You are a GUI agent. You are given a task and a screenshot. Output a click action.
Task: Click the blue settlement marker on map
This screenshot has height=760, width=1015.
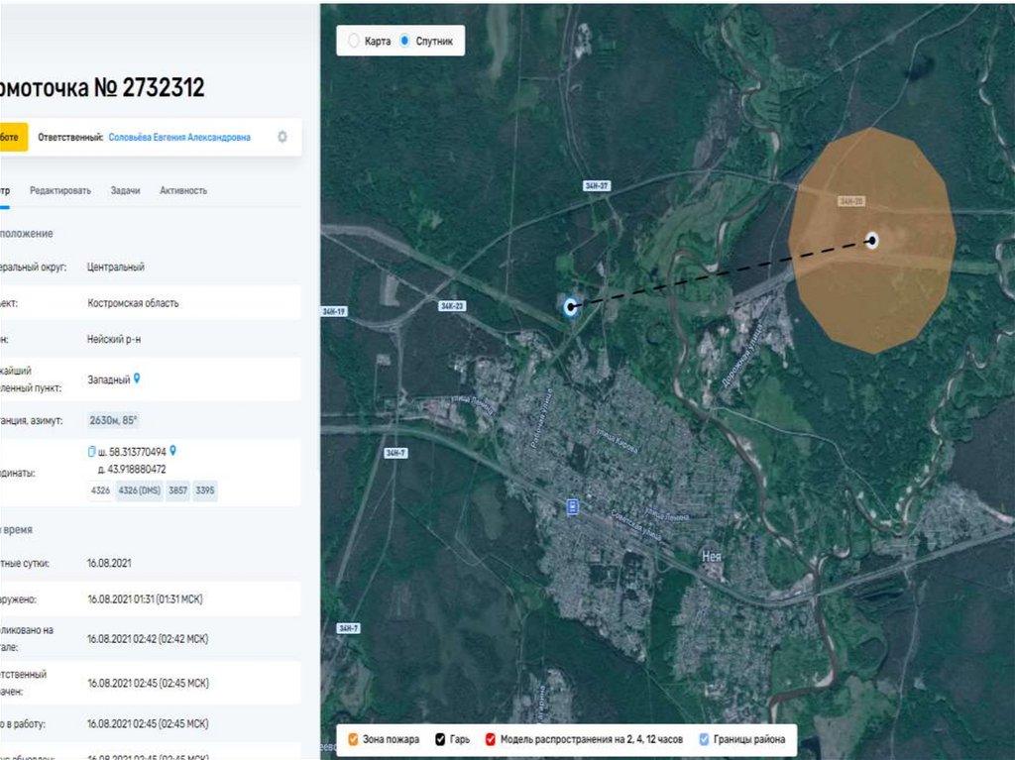coord(570,307)
